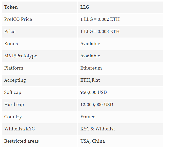Screen dimensions: 169x153
Task: Select the Ethereum platform value
Action: [91, 68]
